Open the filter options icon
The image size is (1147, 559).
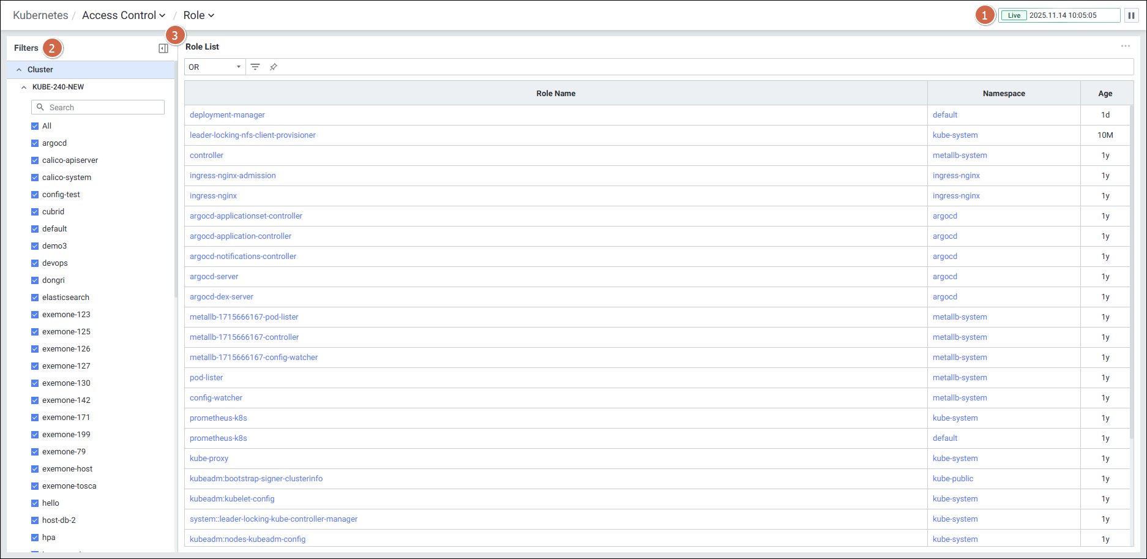click(255, 67)
